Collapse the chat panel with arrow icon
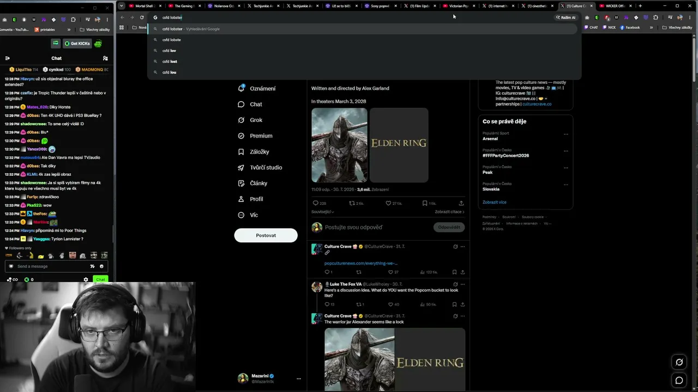The height and width of the screenshot is (392, 698). pos(7,58)
